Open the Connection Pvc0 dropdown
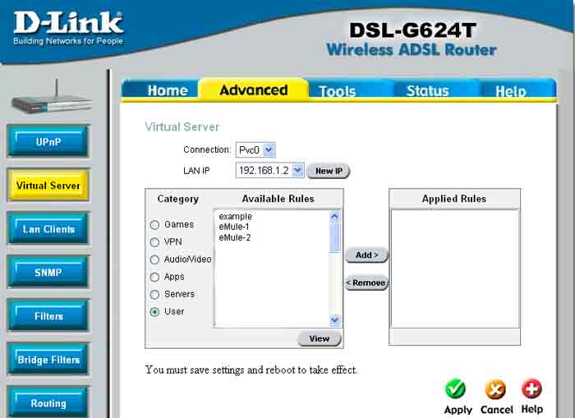 pyautogui.click(x=255, y=150)
